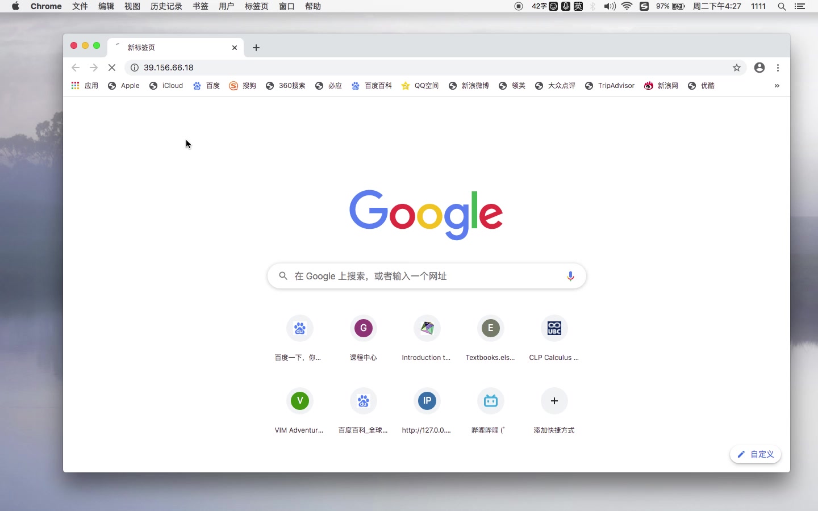The height and width of the screenshot is (511, 818).
Task: Open the 标签页 menu
Action: coord(257,6)
